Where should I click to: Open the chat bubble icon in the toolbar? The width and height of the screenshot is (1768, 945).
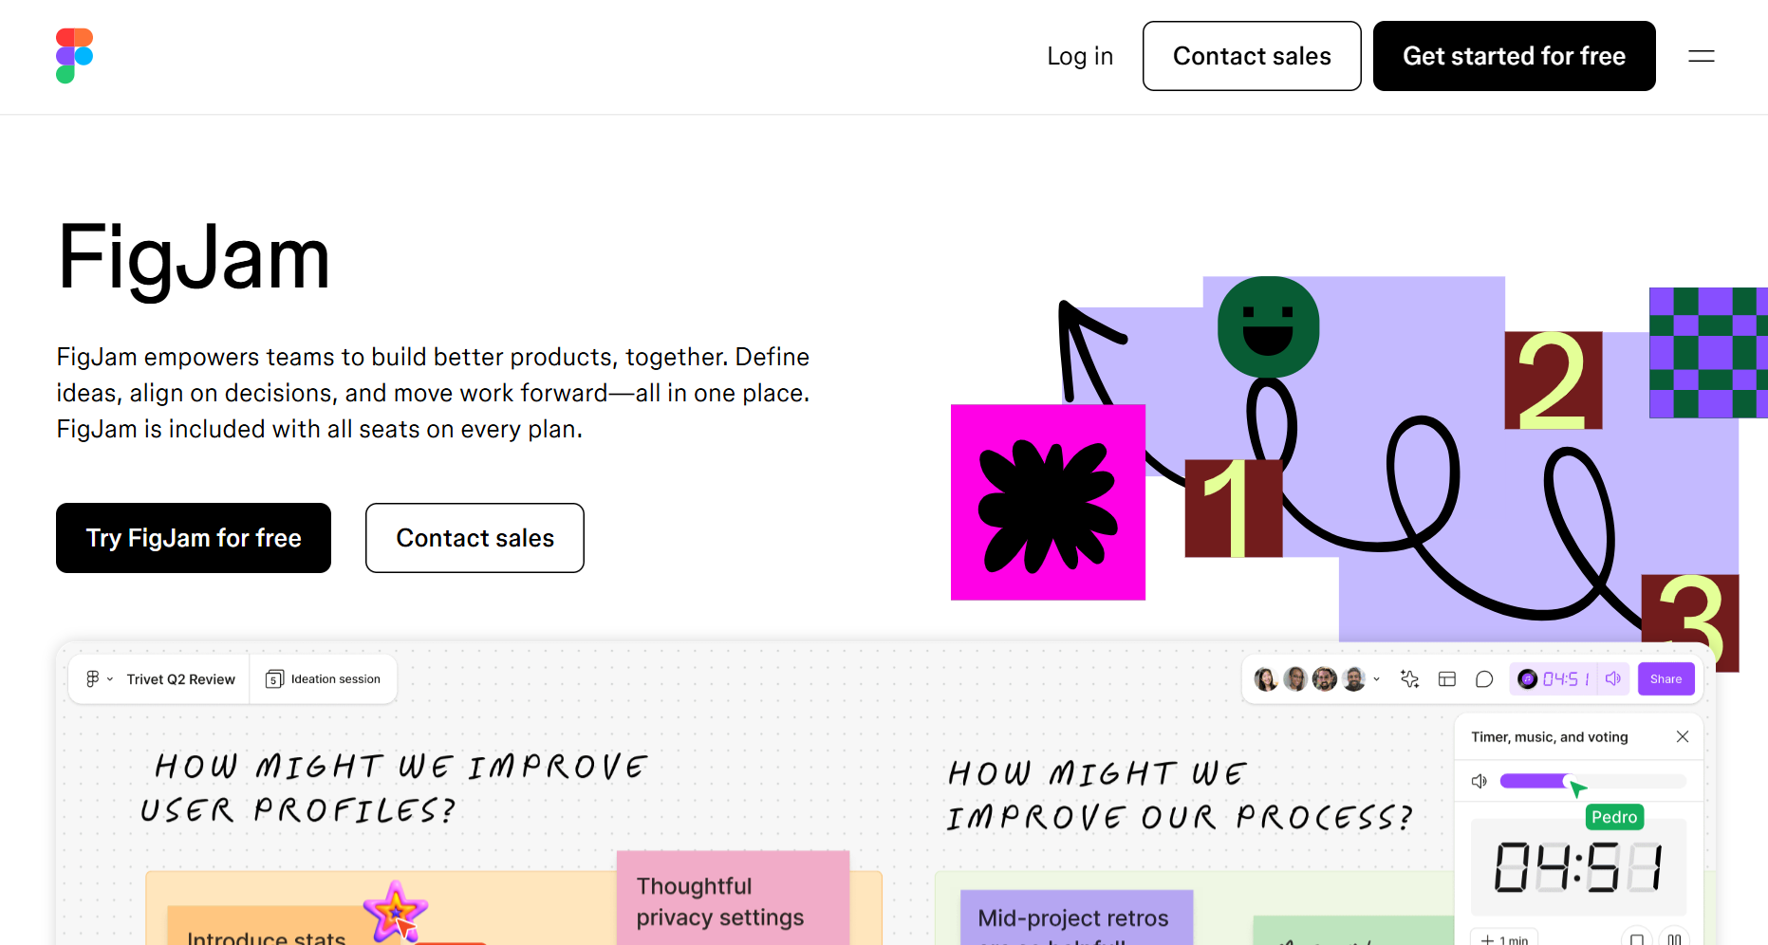(1484, 678)
